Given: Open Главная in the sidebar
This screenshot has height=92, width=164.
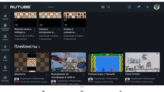Looking at the screenshot, I should tap(5, 17).
